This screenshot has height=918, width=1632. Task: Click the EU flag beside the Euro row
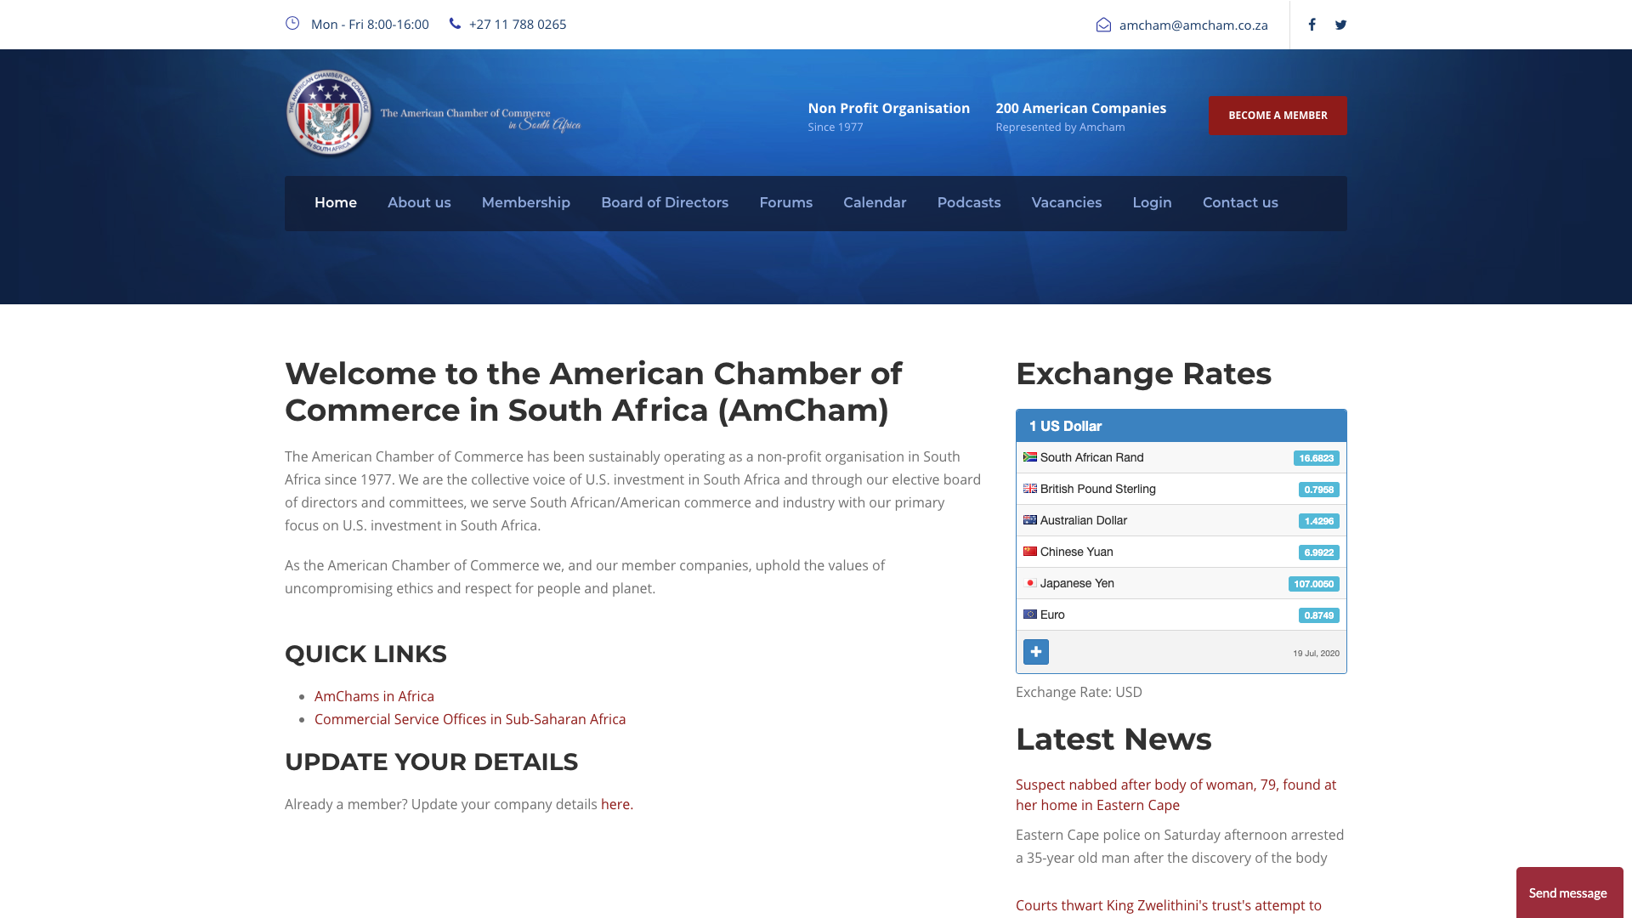(1029, 614)
